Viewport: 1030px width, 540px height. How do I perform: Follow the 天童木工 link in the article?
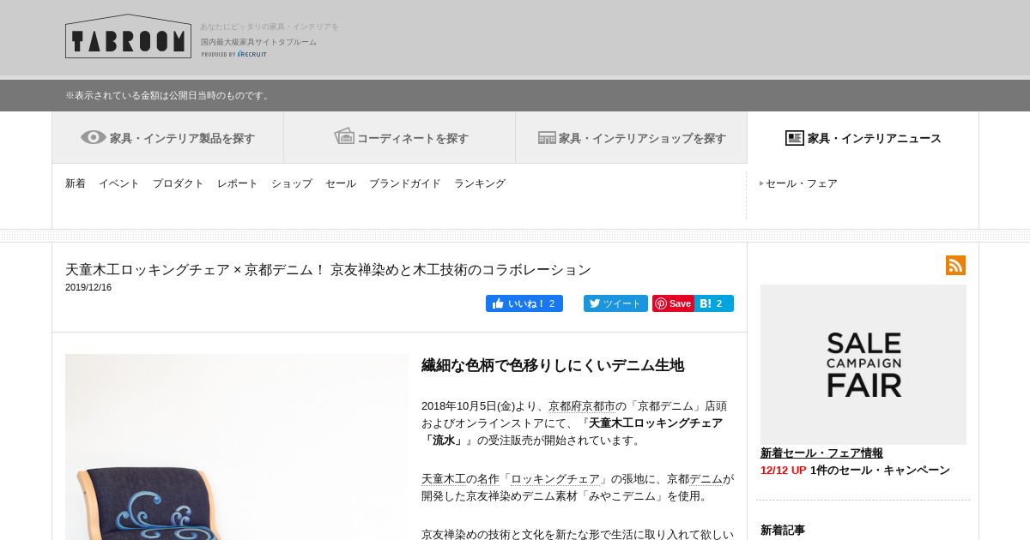(444, 478)
